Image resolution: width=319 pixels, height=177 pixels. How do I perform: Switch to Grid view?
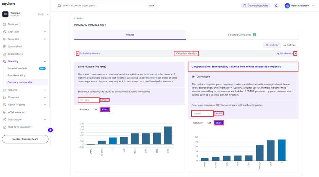click(272, 45)
